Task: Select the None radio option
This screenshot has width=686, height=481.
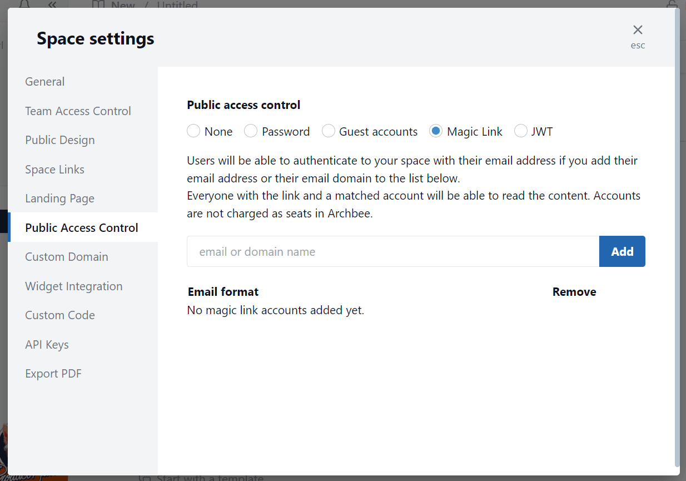Action: pyautogui.click(x=193, y=131)
